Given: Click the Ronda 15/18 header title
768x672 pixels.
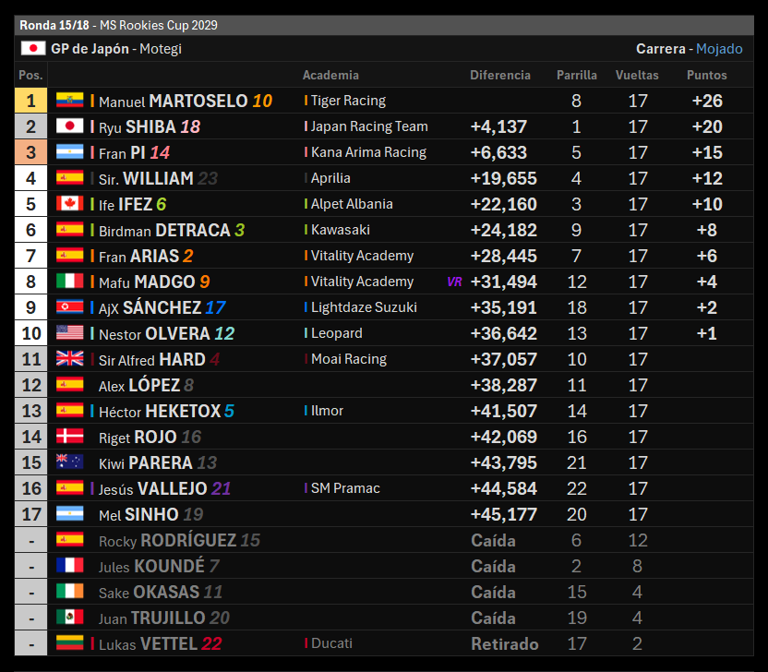Looking at the screenshot, I should pos(54,25).
